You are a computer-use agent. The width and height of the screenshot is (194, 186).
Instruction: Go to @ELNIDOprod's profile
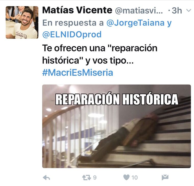(72, 35)
